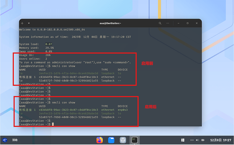234x145 pixels.
Task: Click the power icon in system tray
Action: (x=203, y=140)
